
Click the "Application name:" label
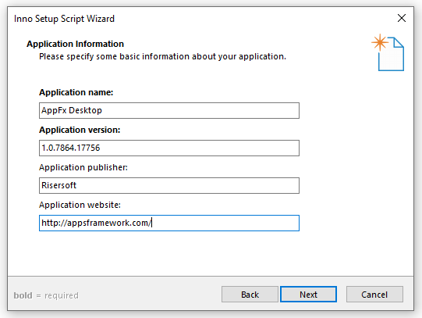[76, 92]
